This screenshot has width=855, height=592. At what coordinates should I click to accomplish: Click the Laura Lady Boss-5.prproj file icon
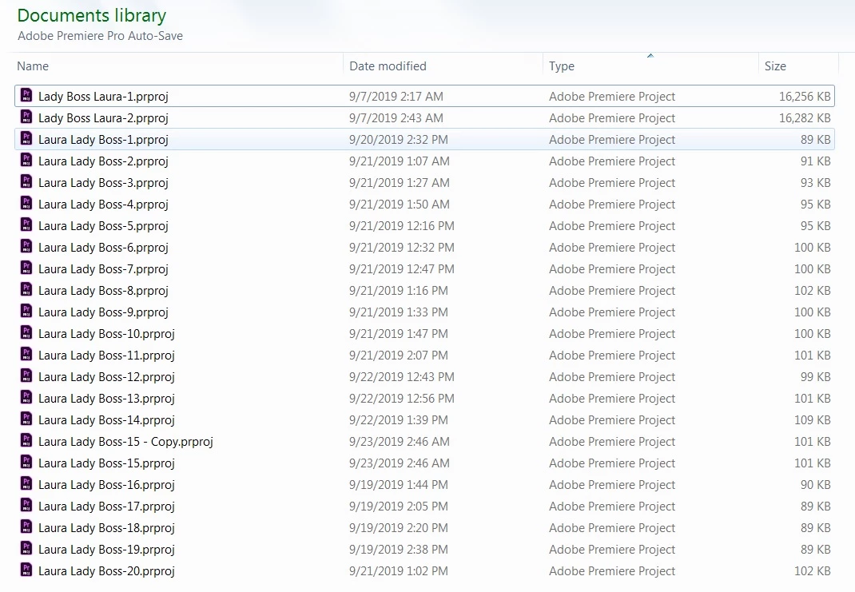coord(26,224)
